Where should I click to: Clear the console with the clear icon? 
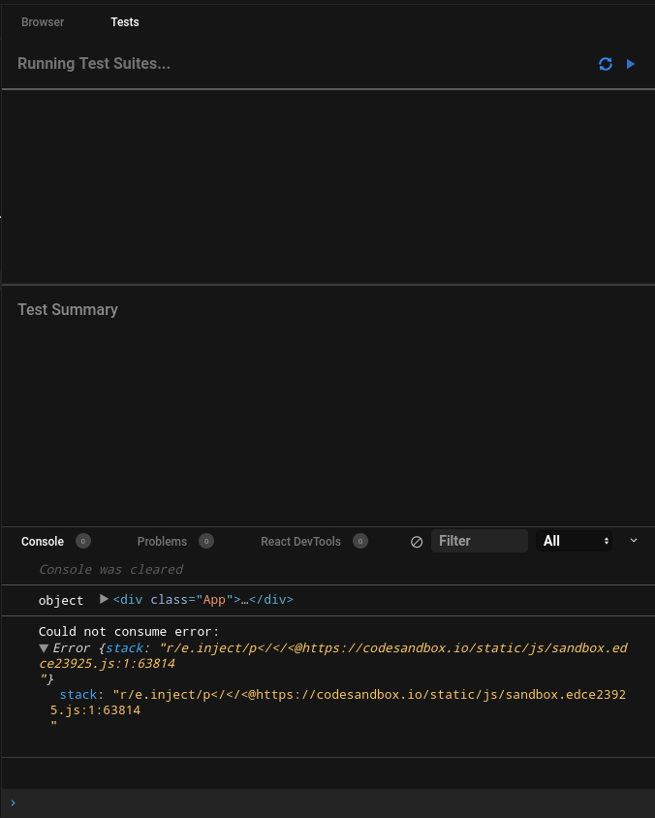[x=417, y=541]
